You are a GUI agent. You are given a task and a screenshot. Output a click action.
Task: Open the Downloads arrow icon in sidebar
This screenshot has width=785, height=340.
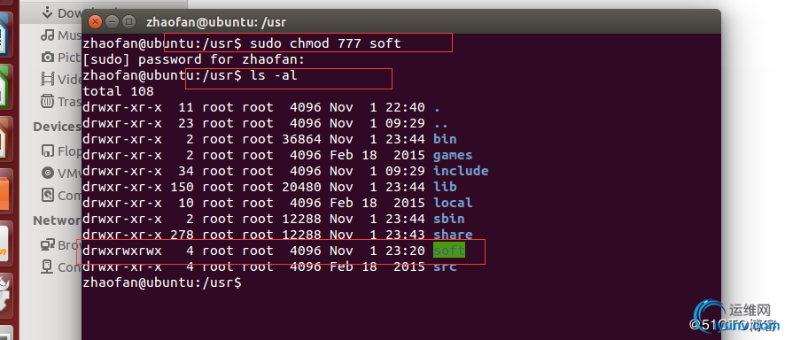[x=48, y=12]
